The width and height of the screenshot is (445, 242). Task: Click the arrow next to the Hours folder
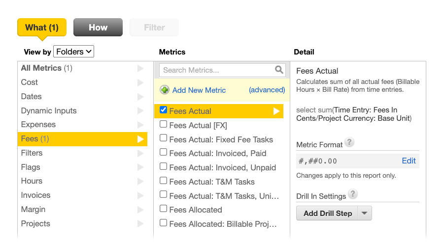pos(140,181)
